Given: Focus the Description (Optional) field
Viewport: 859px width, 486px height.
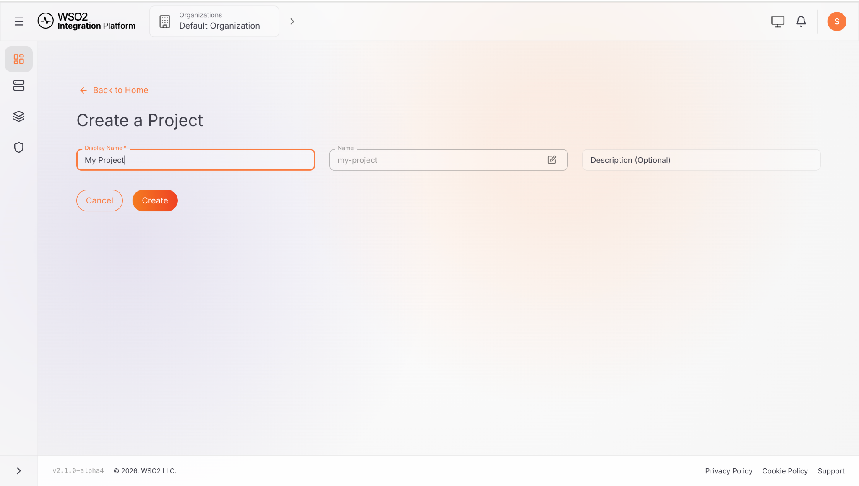Looking at the screenshot, I should 701,160.
